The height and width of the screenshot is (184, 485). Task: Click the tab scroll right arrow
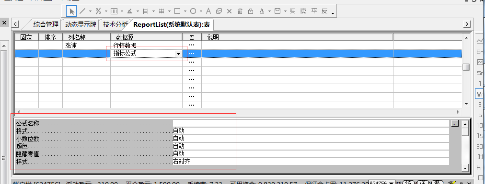tap(467, 24)
